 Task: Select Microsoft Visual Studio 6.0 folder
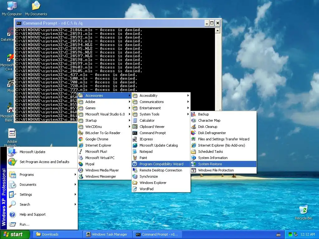(105, 114)
